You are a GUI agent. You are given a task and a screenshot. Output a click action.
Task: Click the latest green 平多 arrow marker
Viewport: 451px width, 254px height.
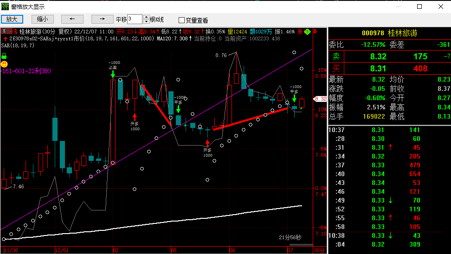tap(294, 98)
